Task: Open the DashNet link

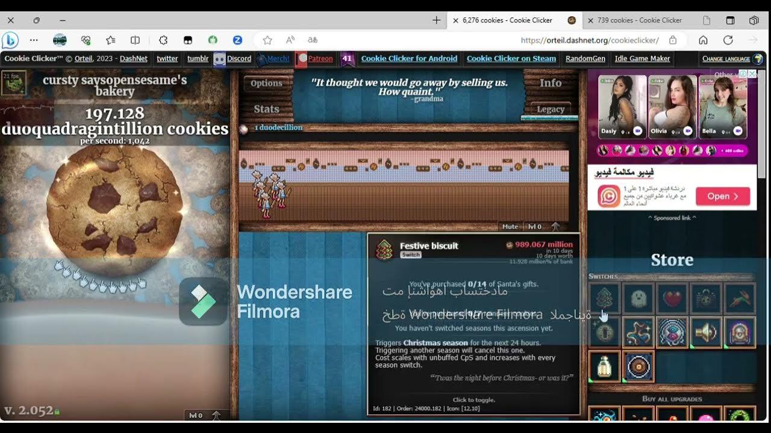Action: pyautogui.click(x=134, y=58)
